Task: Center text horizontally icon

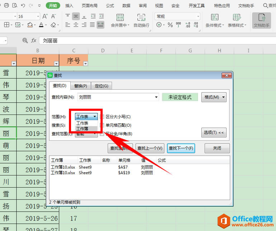Action: [76, 25]
